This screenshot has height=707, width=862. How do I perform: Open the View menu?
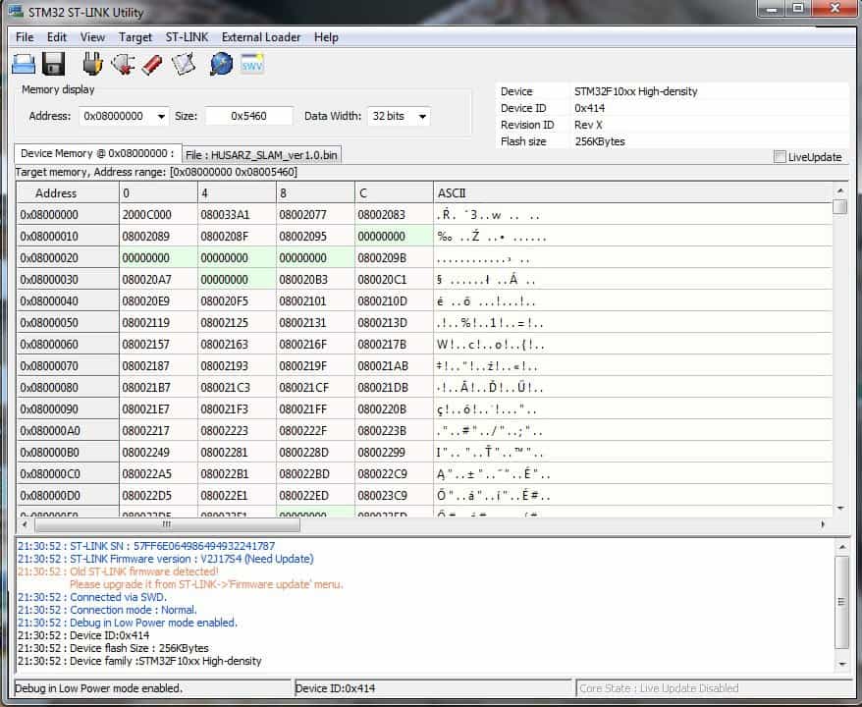92,37
